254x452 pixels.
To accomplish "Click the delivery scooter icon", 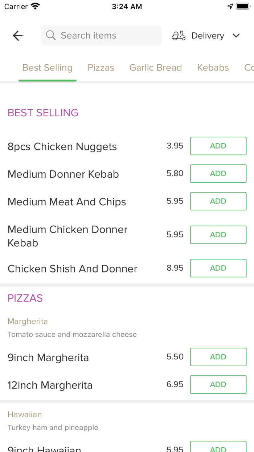I will pos(178,35).
